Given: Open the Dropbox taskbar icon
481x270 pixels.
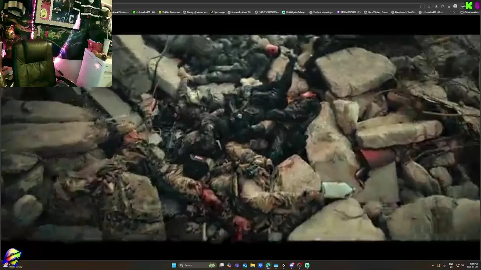Looking at the screenshot, I should click(260, 265).
